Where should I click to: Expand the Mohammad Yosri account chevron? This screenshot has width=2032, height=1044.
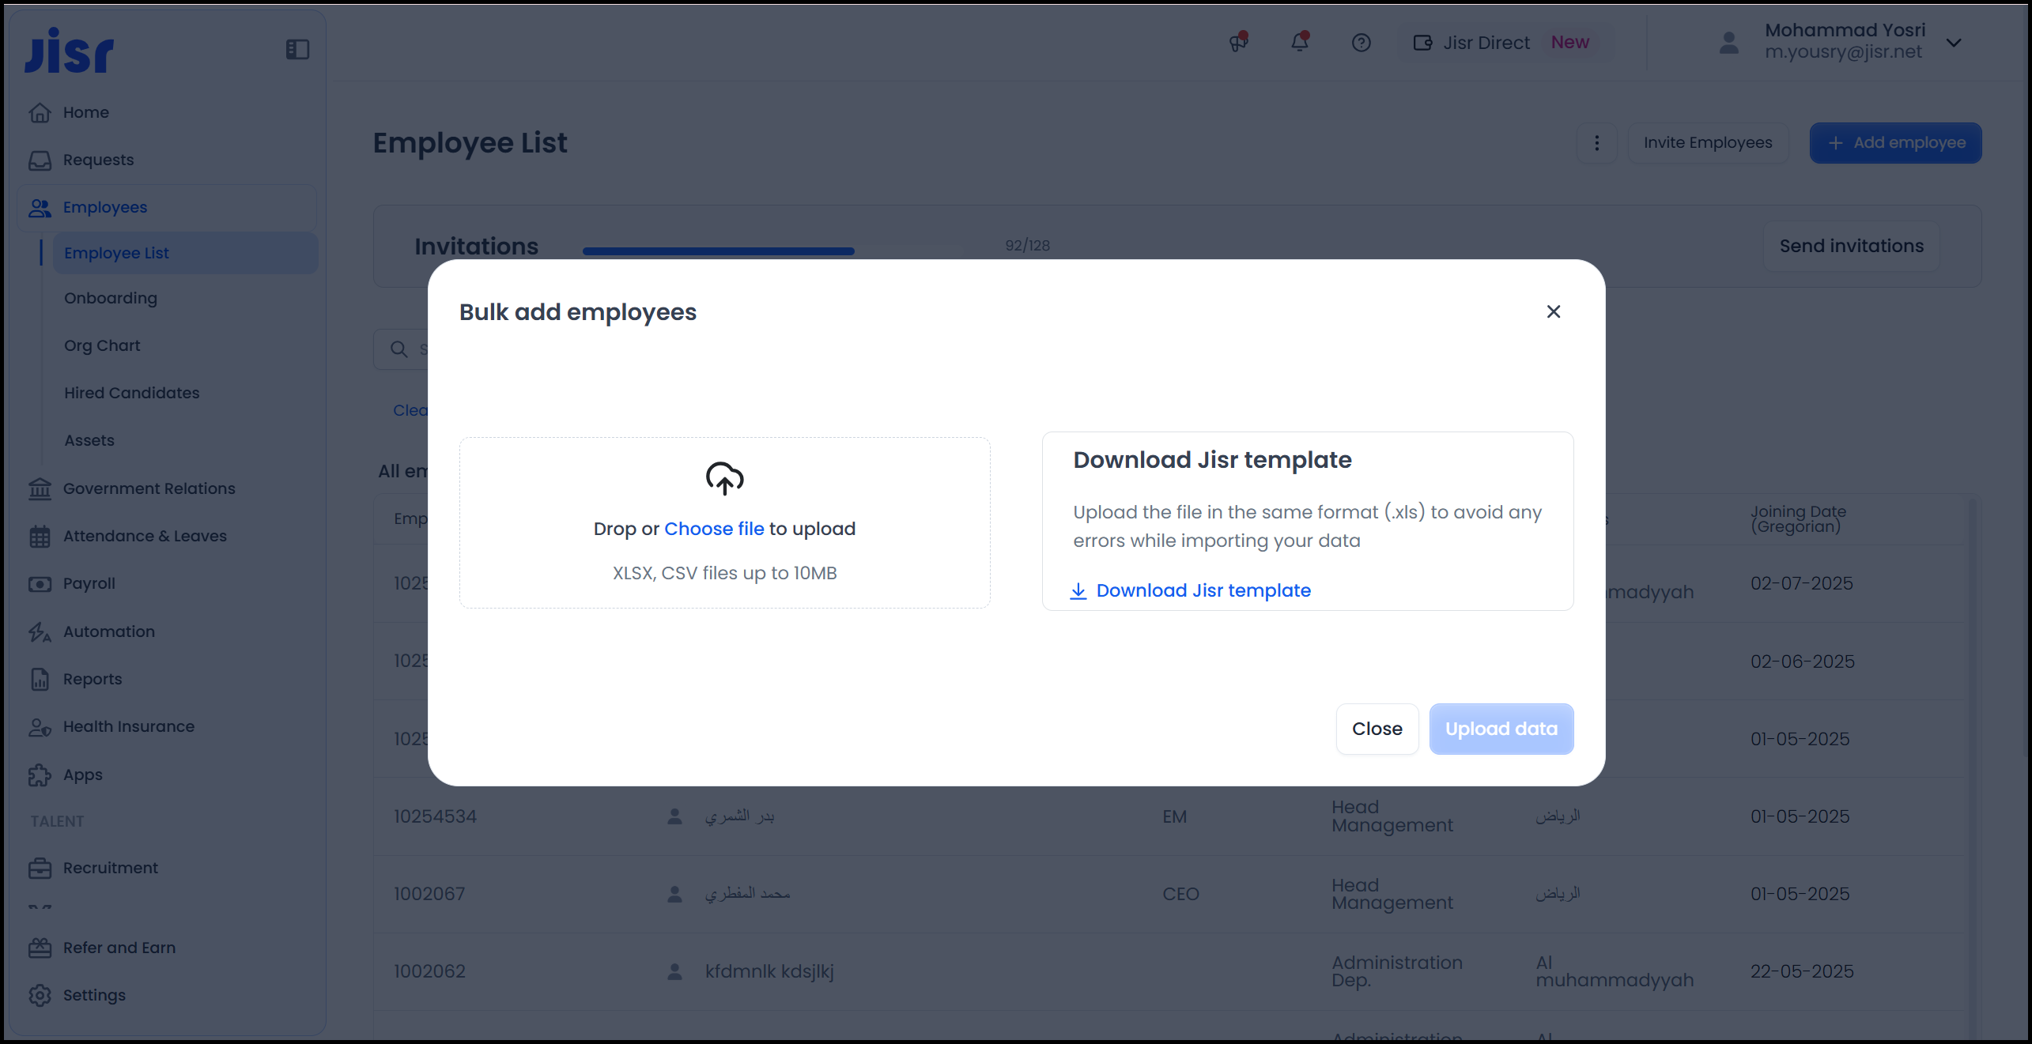tap(1954, 43)
